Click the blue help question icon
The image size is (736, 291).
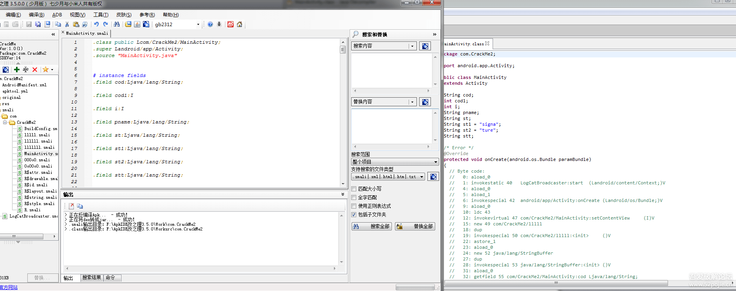(x=210, y=24)
